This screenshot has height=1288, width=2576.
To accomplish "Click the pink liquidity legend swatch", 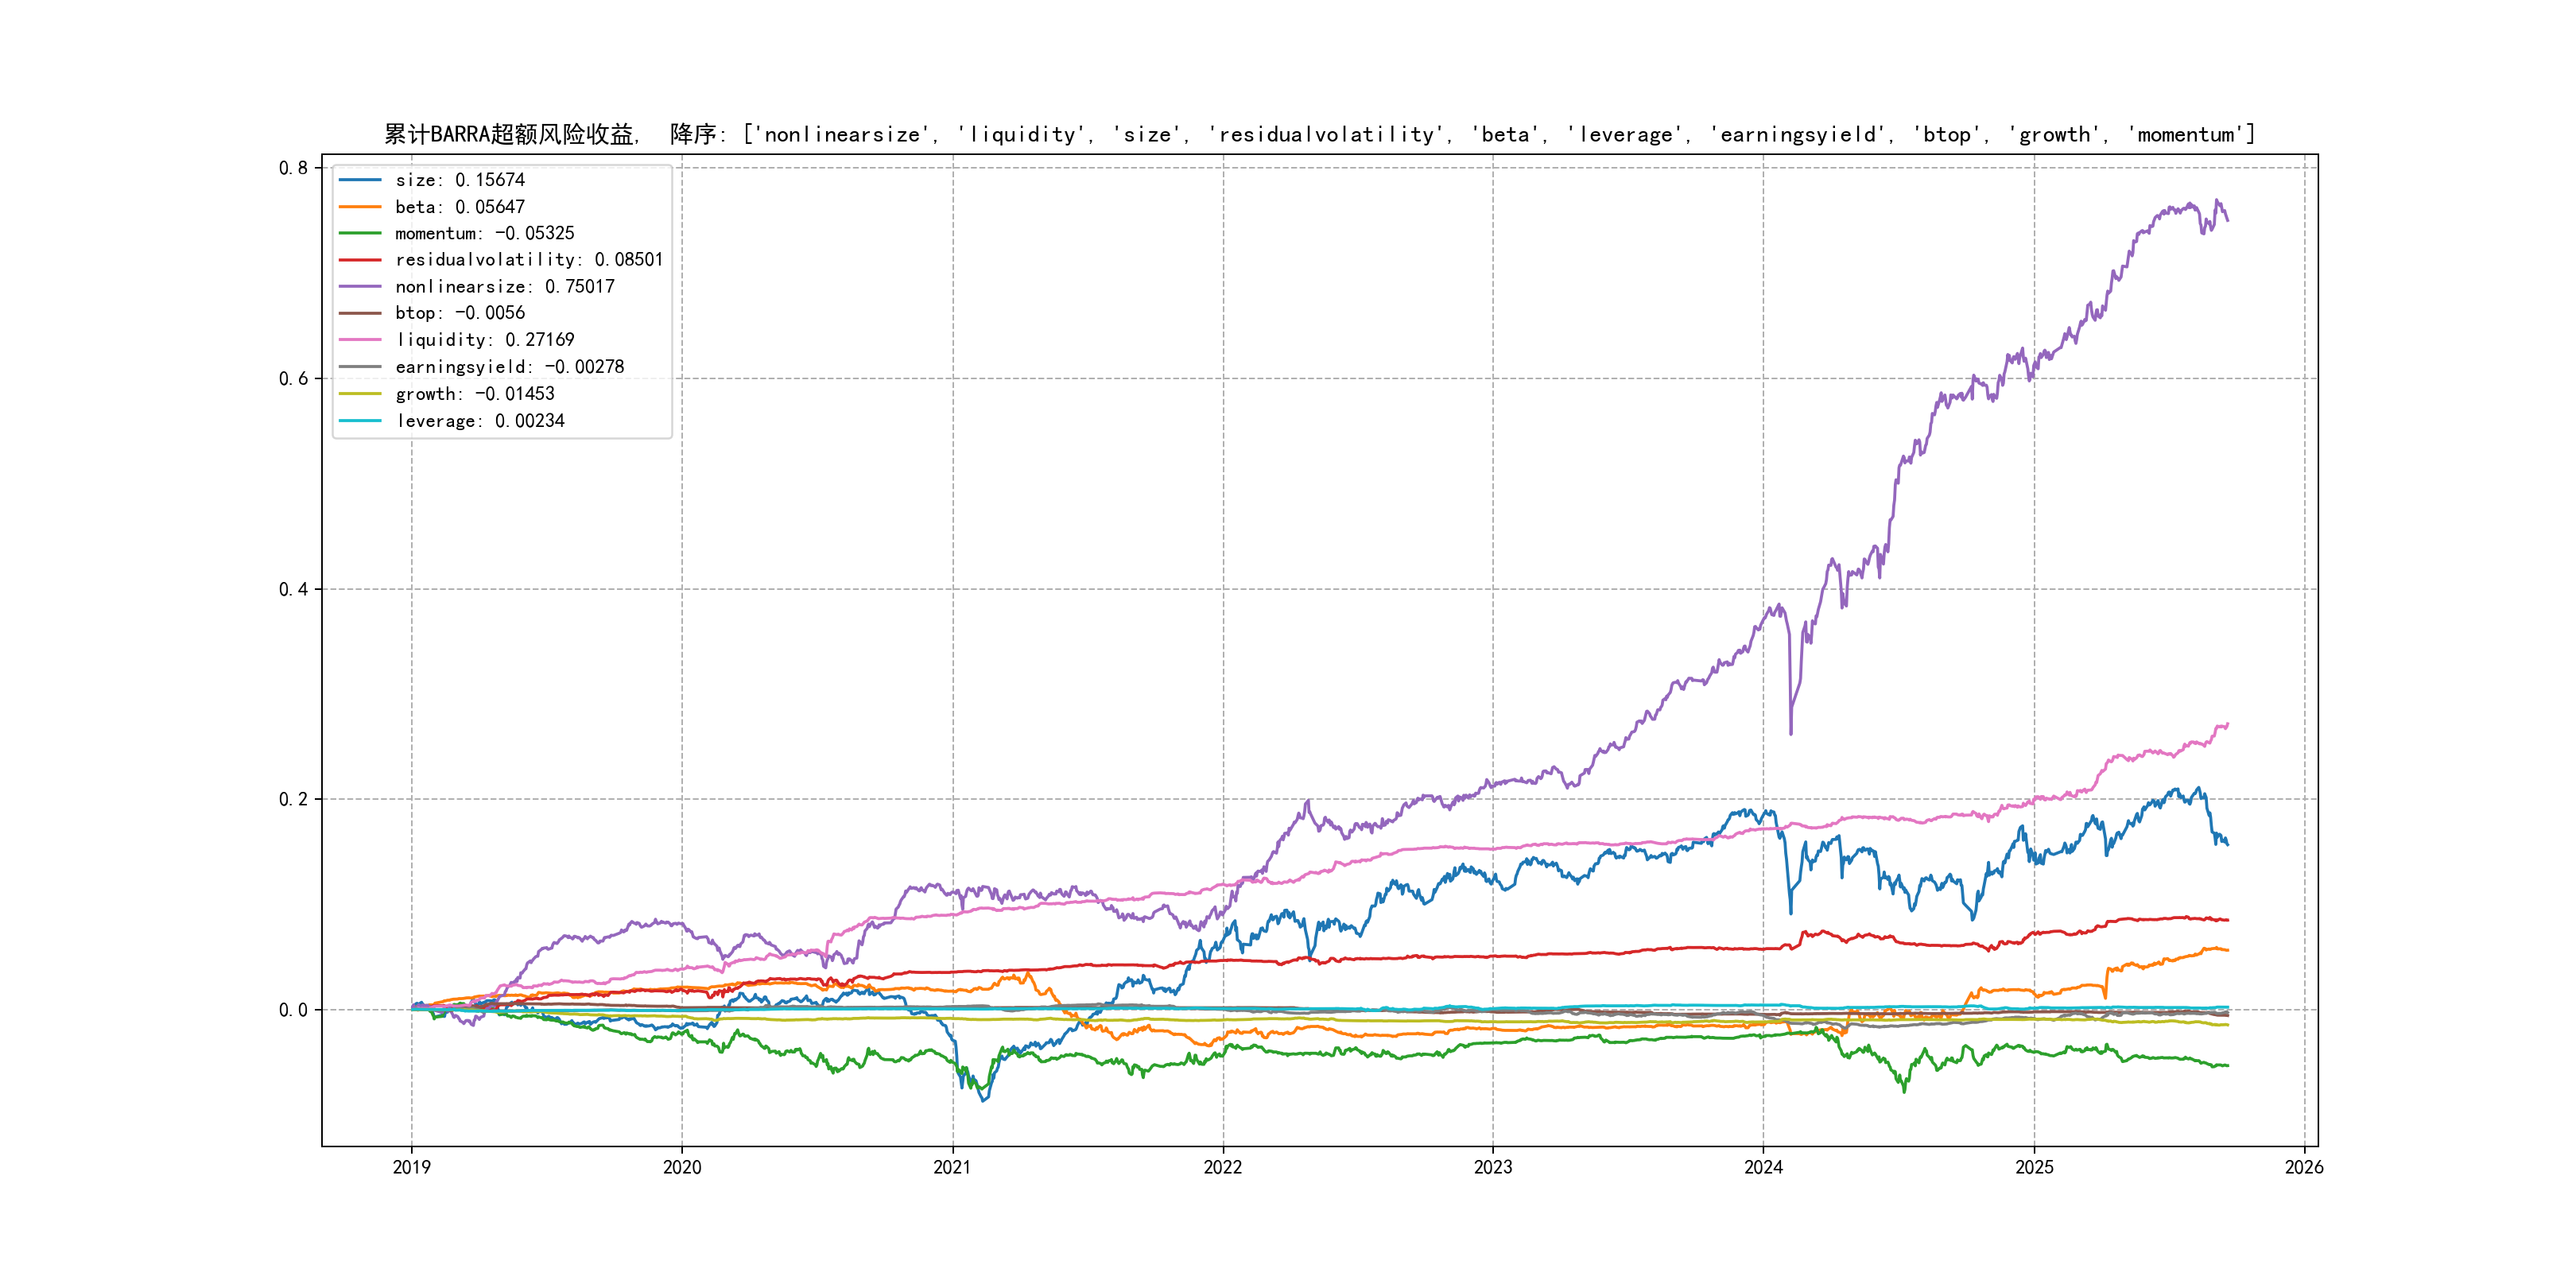I will click(360, 340).
